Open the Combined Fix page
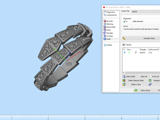This screenshot has height=120, width=160. coord(110,15)
